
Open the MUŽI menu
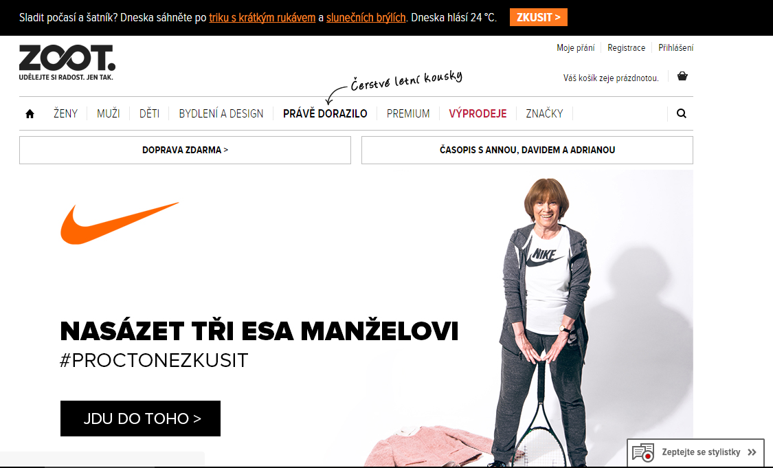(109, 114)
